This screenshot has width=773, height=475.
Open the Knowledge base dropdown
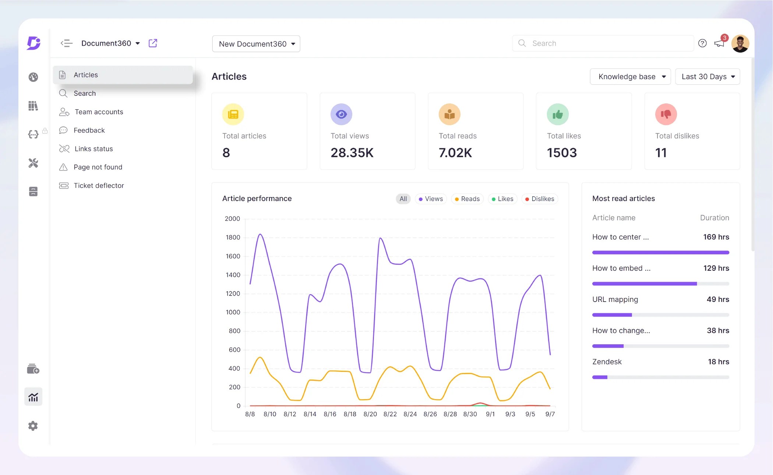pos(630,77)
